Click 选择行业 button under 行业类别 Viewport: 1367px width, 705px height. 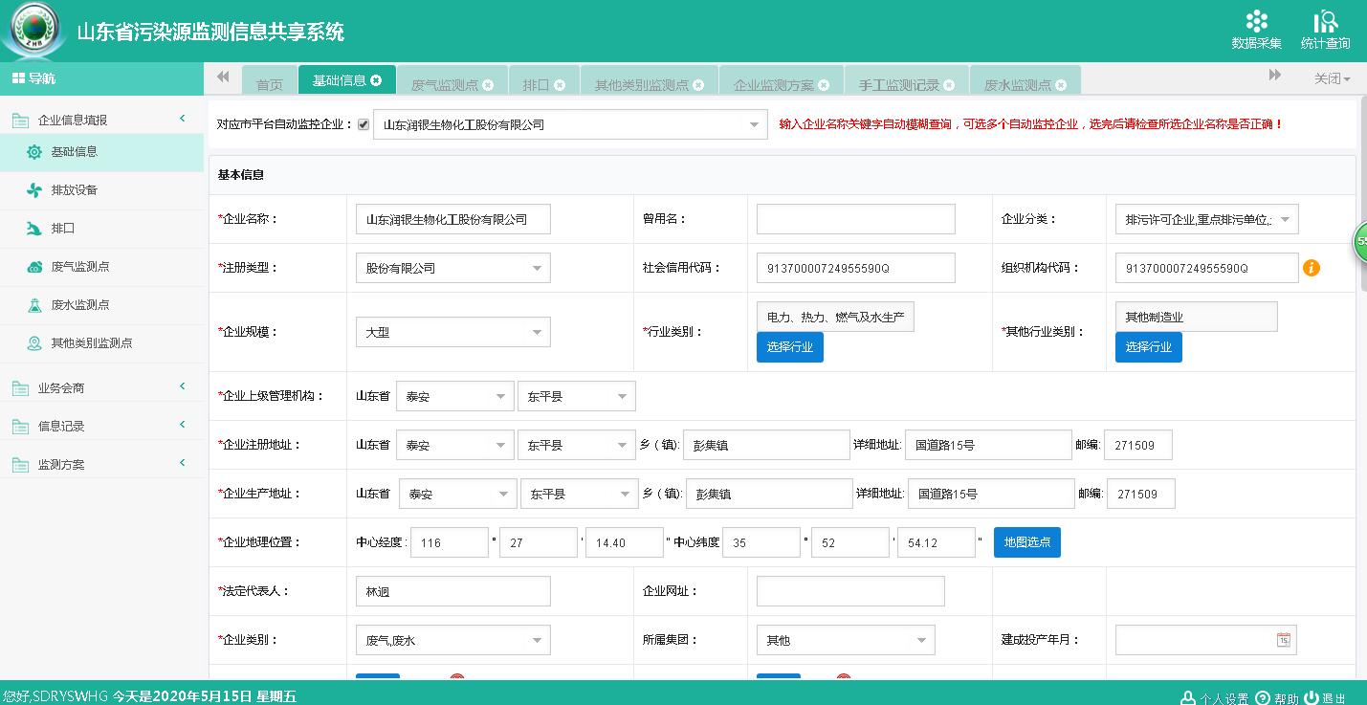pyautogui.click(x=789, y=347)
